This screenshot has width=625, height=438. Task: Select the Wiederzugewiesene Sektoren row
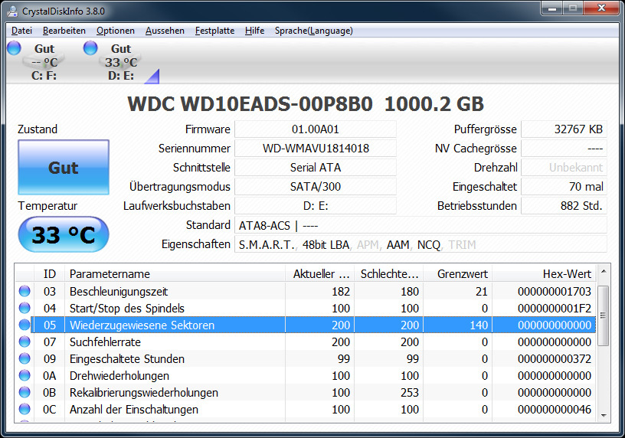[x=306, y=325]
